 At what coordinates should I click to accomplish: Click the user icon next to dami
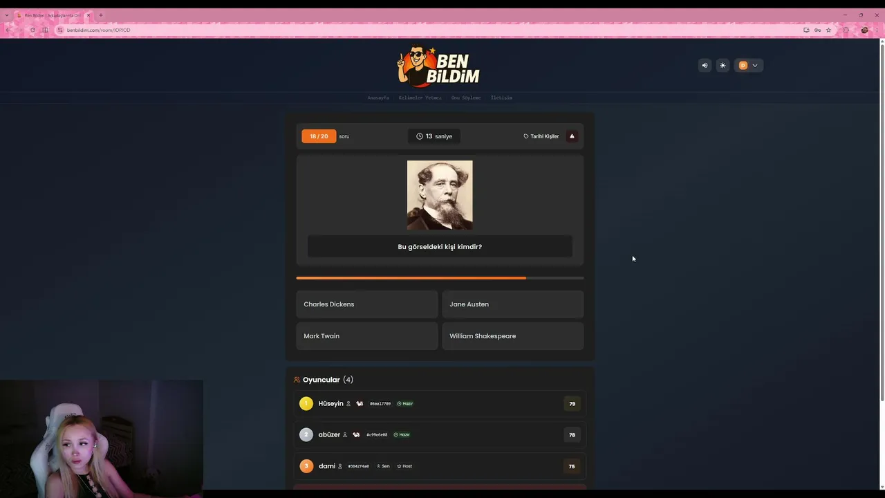pos(340,466)
